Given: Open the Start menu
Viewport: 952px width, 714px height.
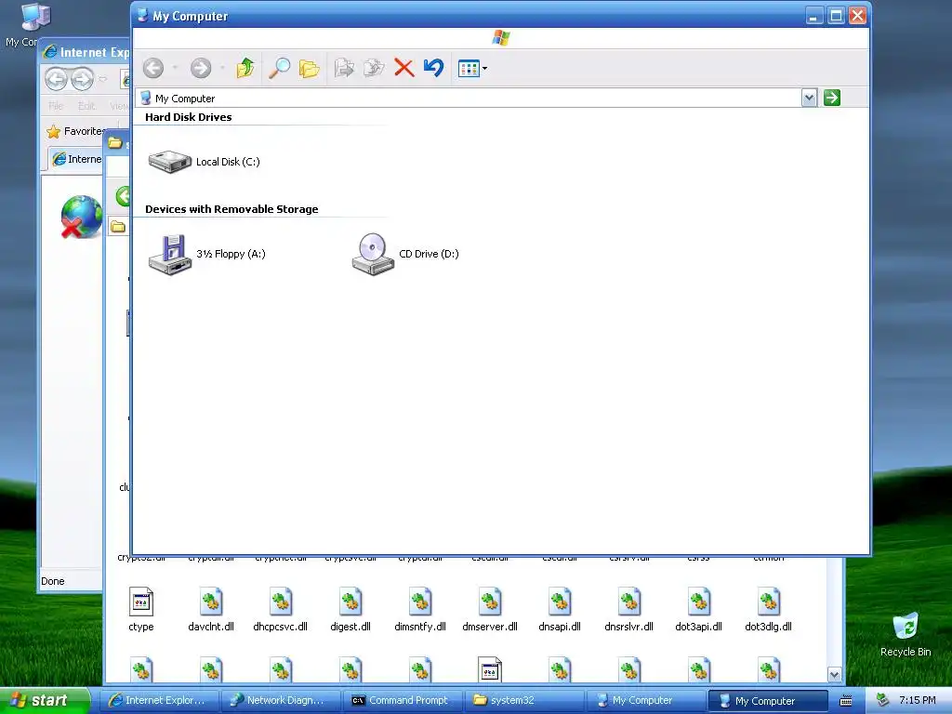Looking at the screenshot, I should coord(45,700).
